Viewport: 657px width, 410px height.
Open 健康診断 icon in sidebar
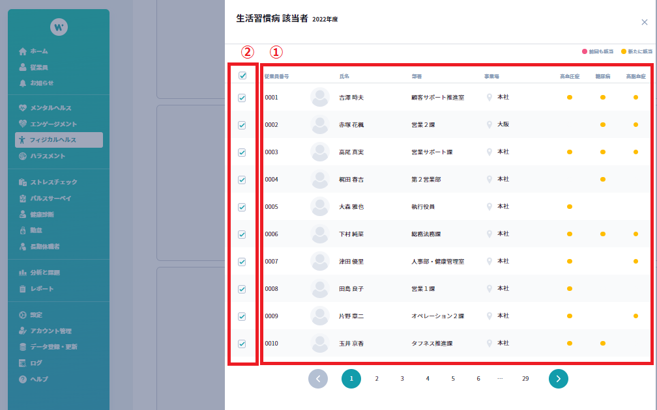23,214
